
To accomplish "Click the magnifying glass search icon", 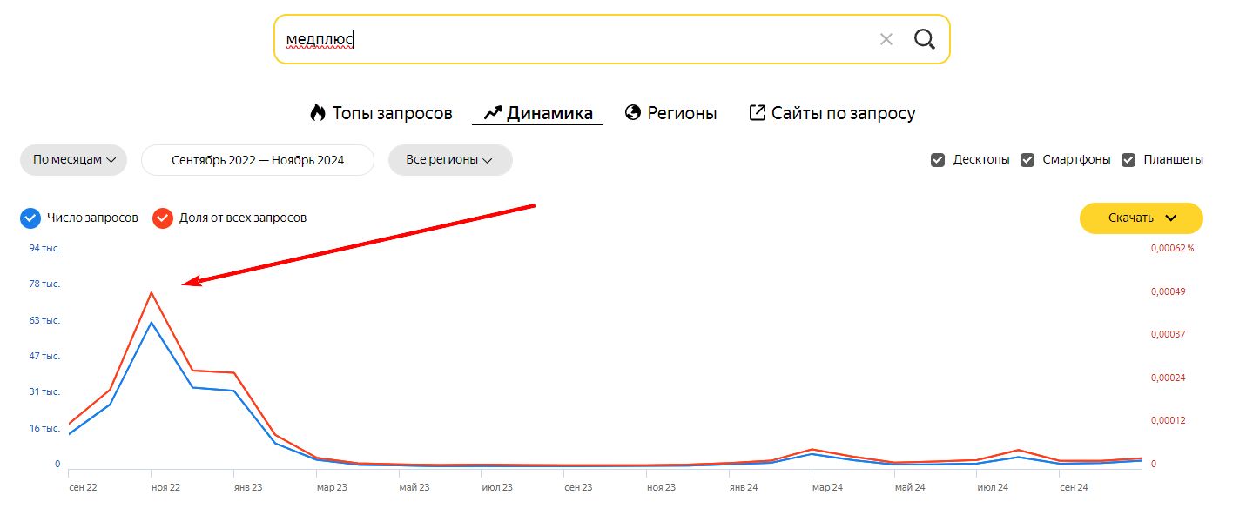I will click(924, 39).
